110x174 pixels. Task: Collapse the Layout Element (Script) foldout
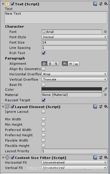pyautogui.click(x=3, y=107)
